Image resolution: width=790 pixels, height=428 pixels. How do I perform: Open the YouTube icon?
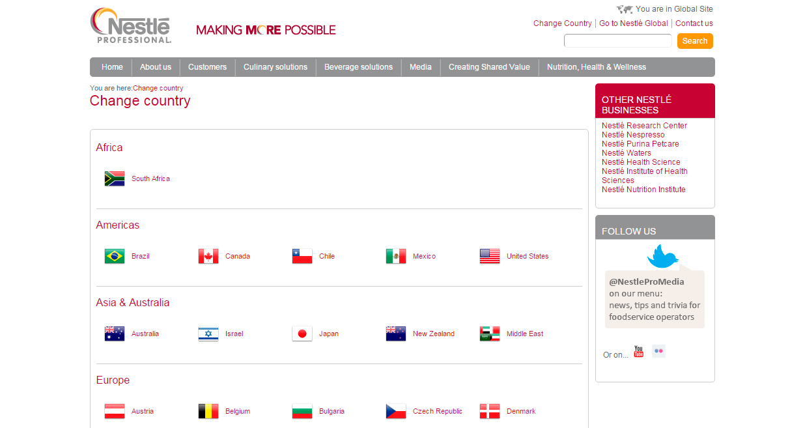pos(638,352)
